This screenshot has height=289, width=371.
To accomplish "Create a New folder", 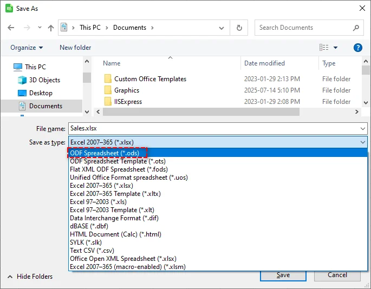I will pyautogui.click(x=75, y=48).
